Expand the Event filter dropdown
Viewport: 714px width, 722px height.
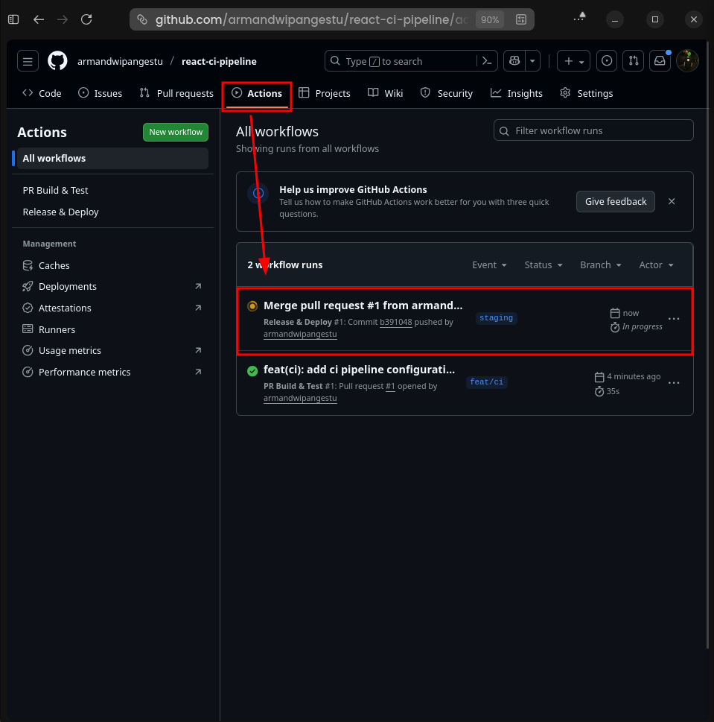[x=489, y=265]
